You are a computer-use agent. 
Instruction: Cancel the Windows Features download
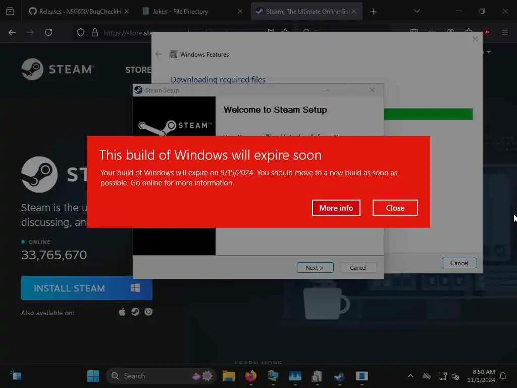click(459, 263)
